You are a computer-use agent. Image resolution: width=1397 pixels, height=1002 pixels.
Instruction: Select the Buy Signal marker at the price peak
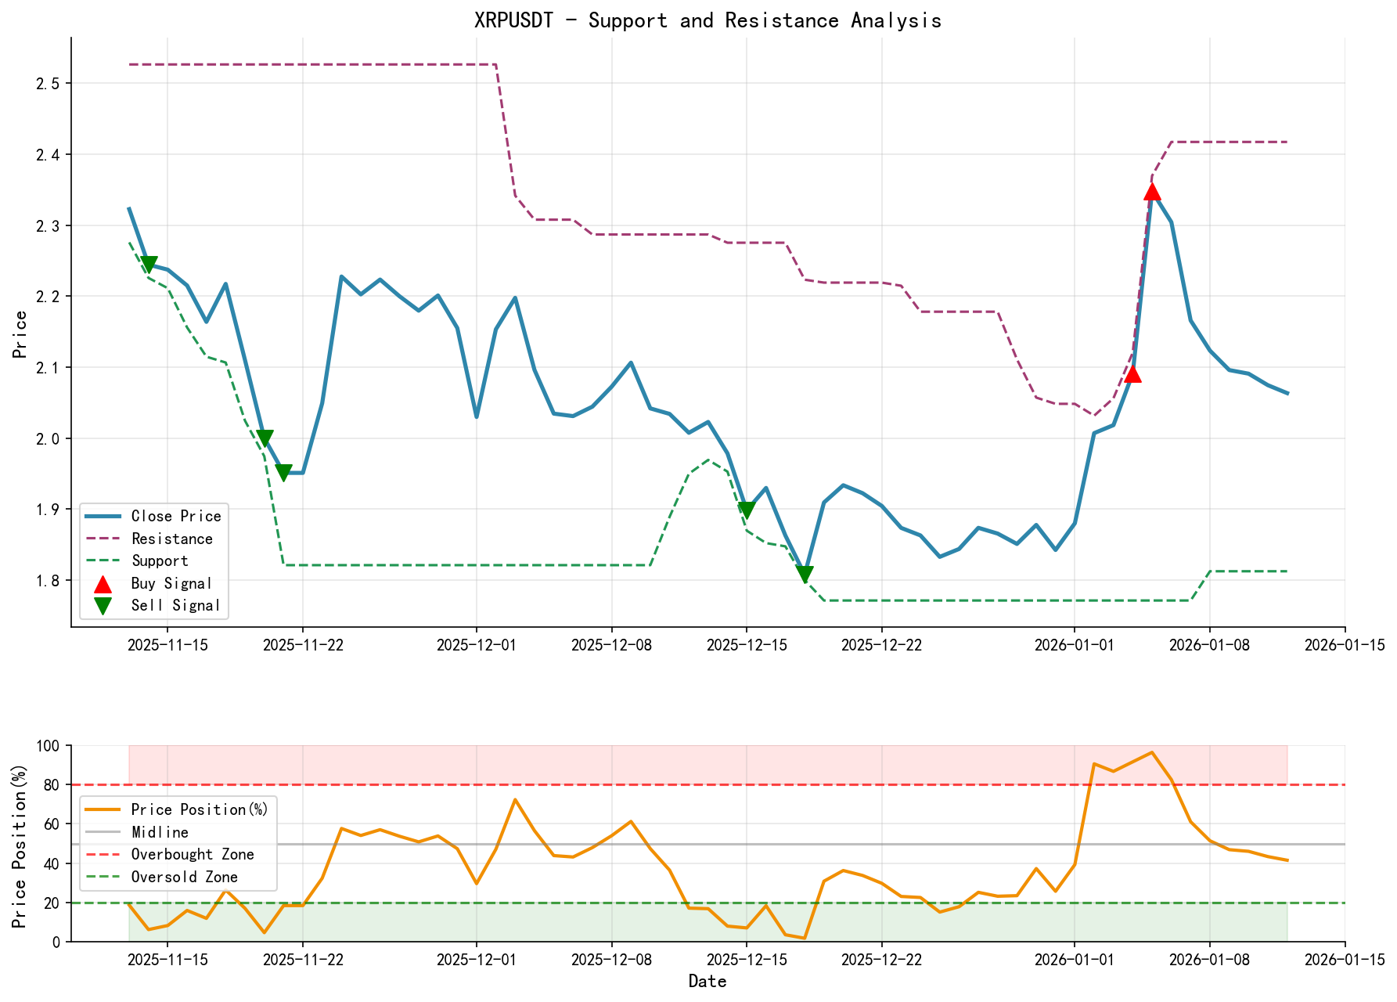[1152, 191]
